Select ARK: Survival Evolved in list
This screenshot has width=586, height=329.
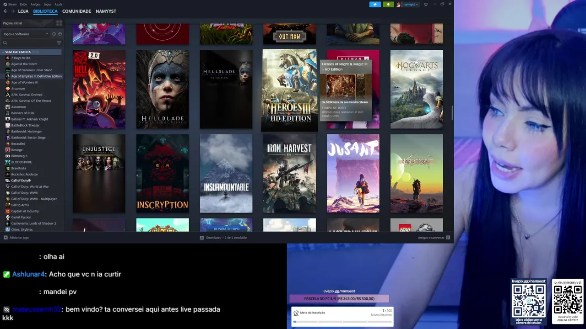click(27, 95)
